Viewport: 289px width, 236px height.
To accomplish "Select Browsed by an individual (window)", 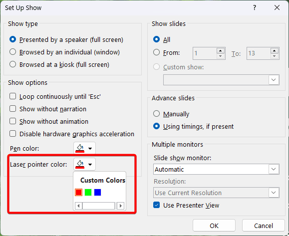I will point(12,52).
